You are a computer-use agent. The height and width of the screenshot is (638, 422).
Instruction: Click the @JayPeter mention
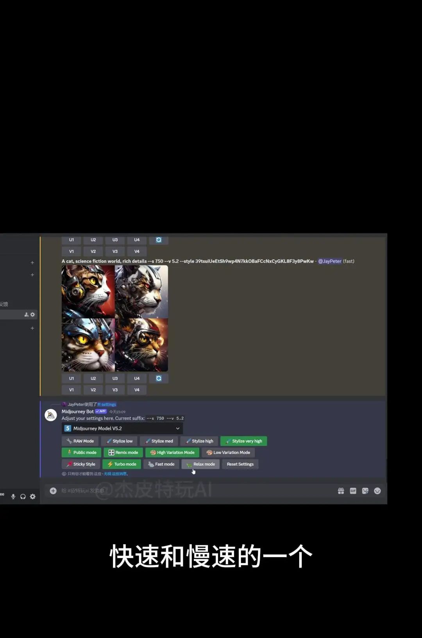[x=329, y=261]
